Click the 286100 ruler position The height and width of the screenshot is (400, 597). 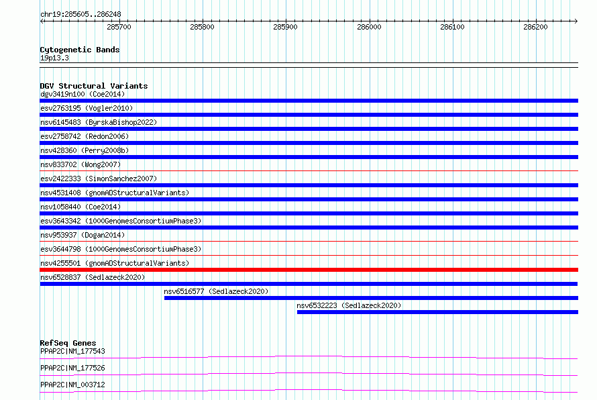[452, 27]
